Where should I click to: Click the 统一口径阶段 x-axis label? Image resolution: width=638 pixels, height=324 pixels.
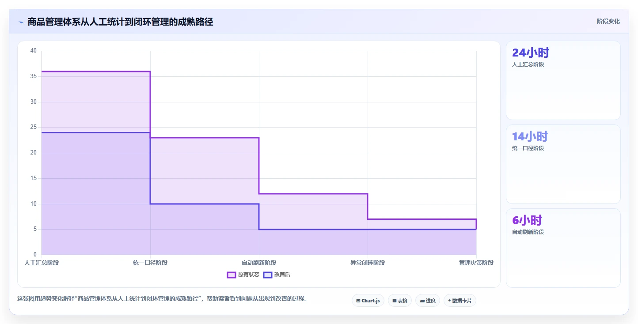click(150, 263)
